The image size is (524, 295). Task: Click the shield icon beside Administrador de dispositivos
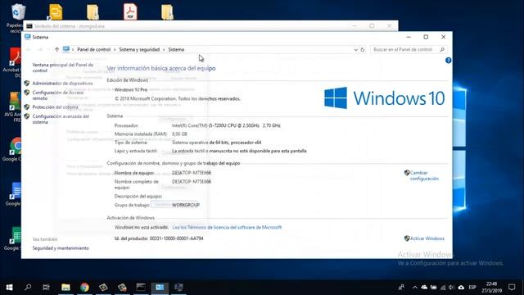tap(27, 84)
